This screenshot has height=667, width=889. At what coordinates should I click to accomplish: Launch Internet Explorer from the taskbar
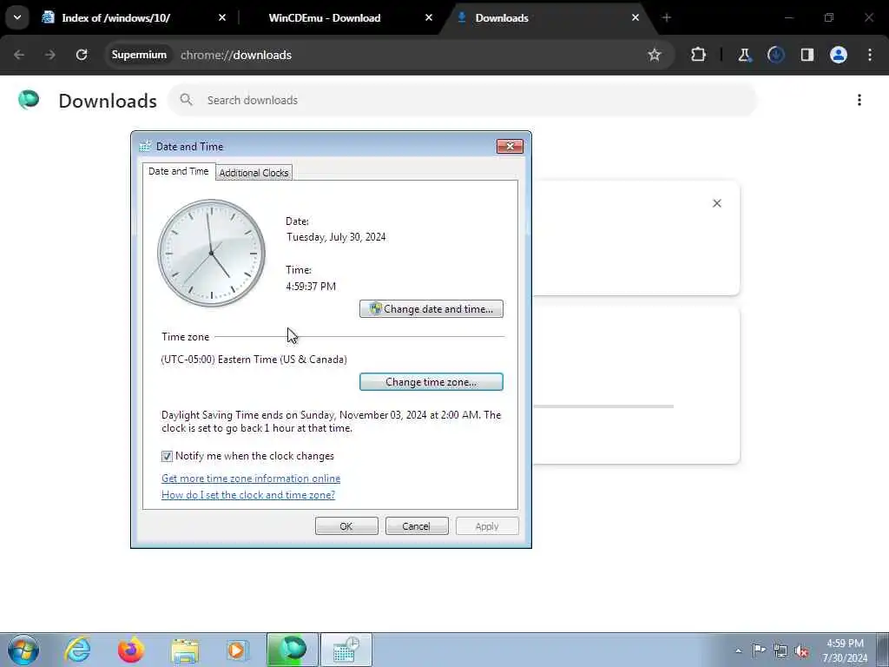pyautogui.click(x=77, y=650)
